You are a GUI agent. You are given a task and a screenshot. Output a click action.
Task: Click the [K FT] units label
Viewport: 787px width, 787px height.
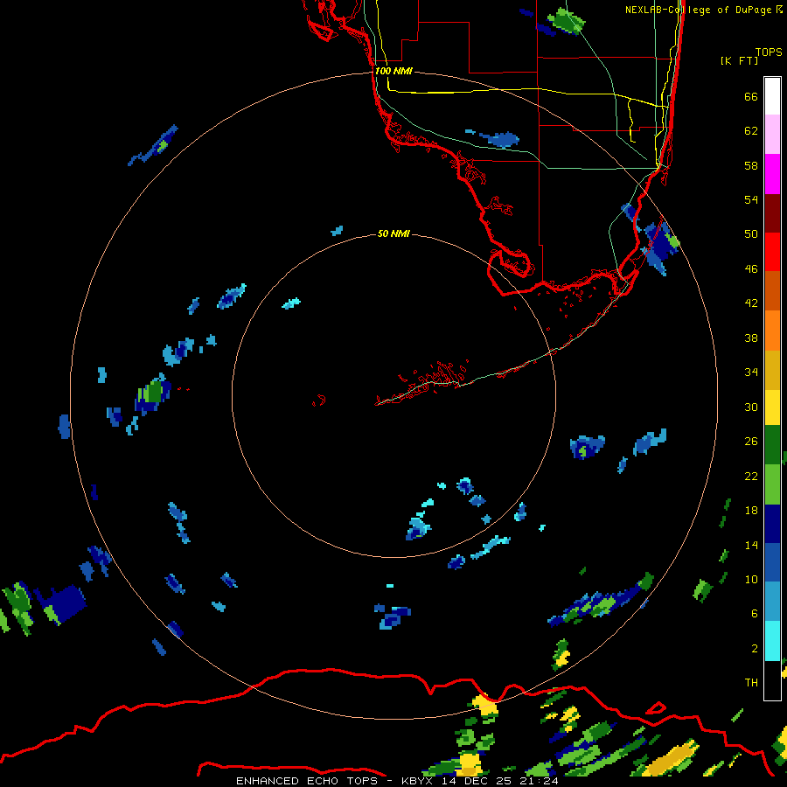click(x=739, y=60)
